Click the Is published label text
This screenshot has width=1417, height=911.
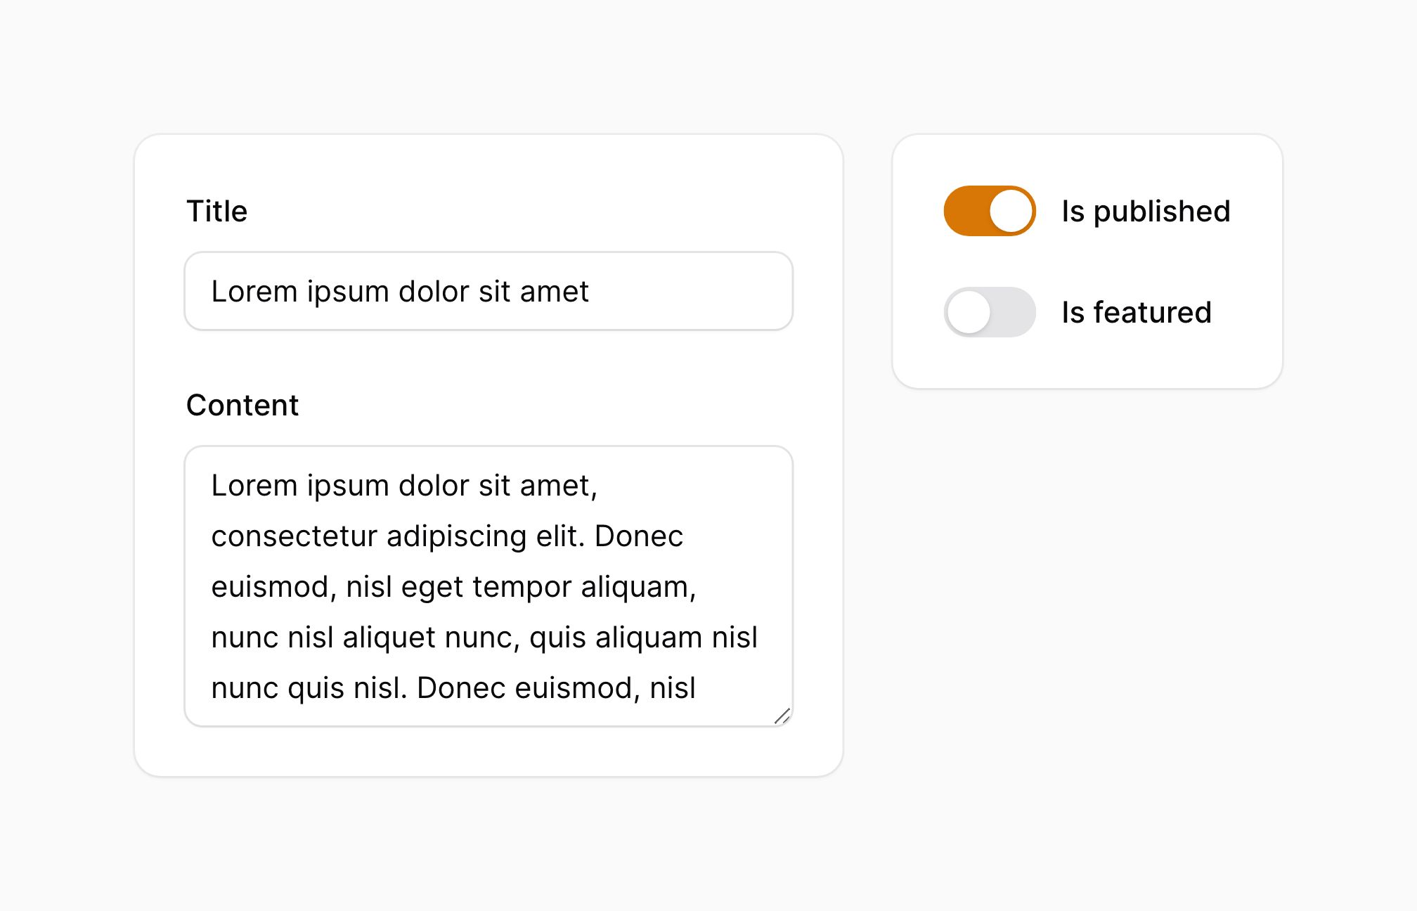pyautogui.click(x=1146, y=211)
